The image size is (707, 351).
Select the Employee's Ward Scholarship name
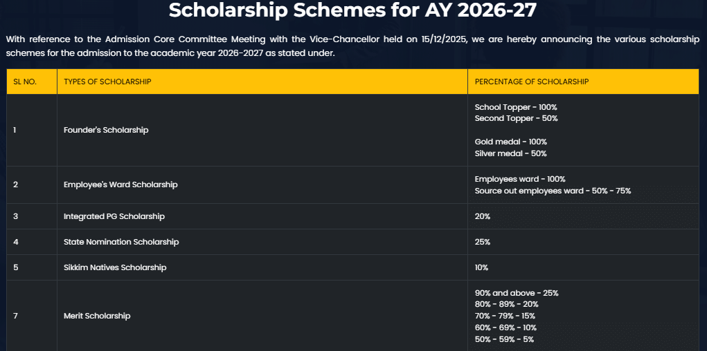pos(120,184)
